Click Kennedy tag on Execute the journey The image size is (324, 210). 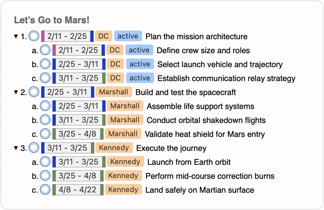pyautogui.click(x=114, y=148)
